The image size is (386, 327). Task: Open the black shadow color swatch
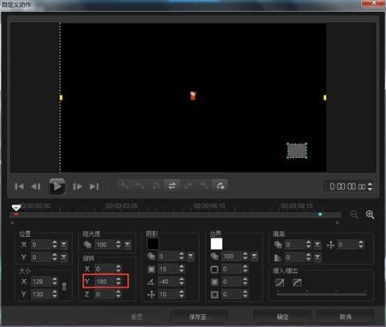(153, 244)
